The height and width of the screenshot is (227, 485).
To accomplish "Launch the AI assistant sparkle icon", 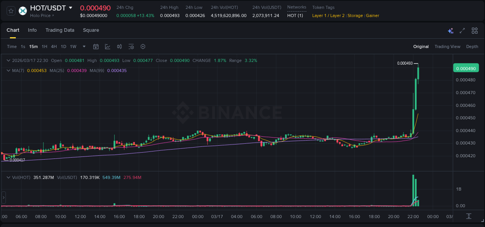I will click(450, 30).
